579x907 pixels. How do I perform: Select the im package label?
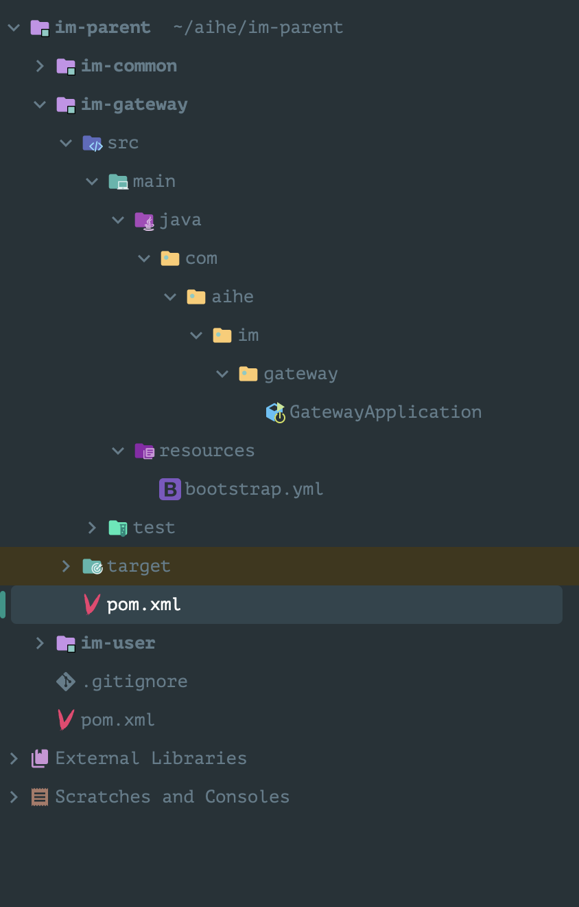point(248,335)
